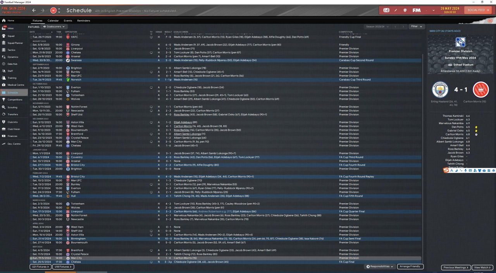Click the shield icon in header bar
Viewport: 496px width, 273px height.
(x=405, y=10)
